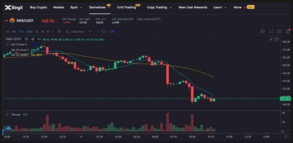Viewport: 293px width, 143px height.
Task: Collapse the Volume indicator legend chevron
Action: point(7,115)
